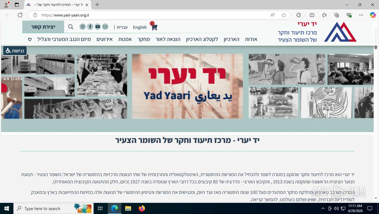Add this page to favorites star

[284, 15]
